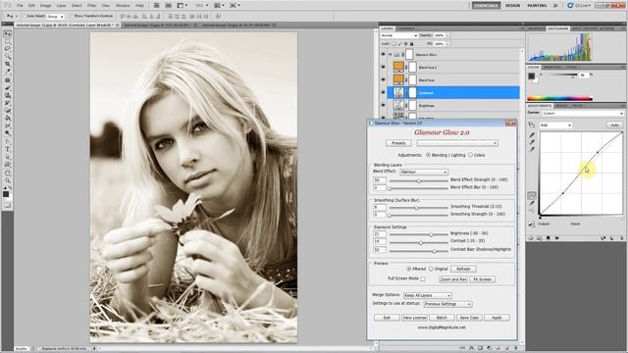Click the Blend Effect Strength value field
The image size is (628, 353).
point(380,180)
